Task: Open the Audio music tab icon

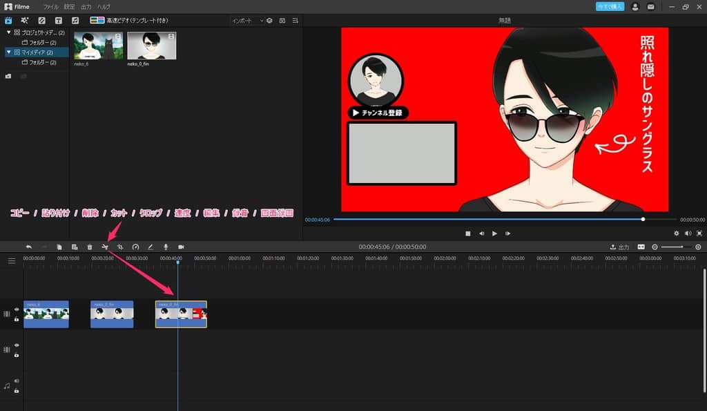Action: (75, 20)
